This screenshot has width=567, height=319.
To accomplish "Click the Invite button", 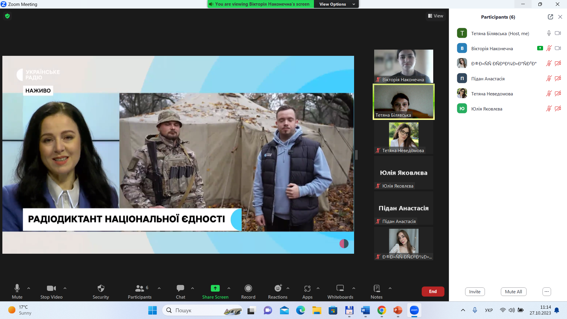I will (475, 292).
